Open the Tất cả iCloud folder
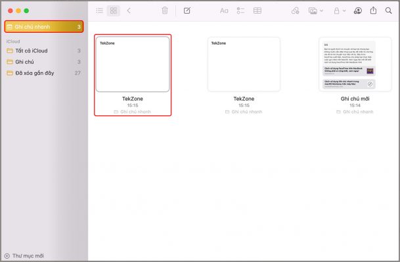 point(33,50)
